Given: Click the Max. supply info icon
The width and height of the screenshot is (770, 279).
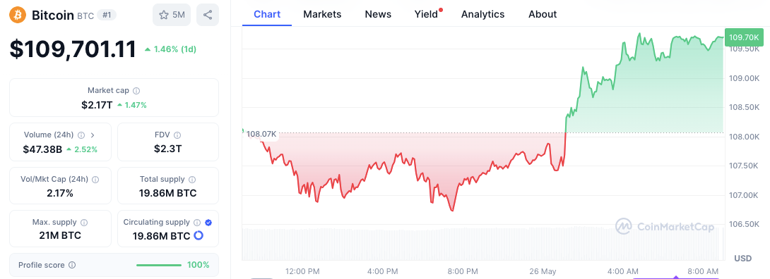Looking at the screenshot, I should click(x=84, y=223).
